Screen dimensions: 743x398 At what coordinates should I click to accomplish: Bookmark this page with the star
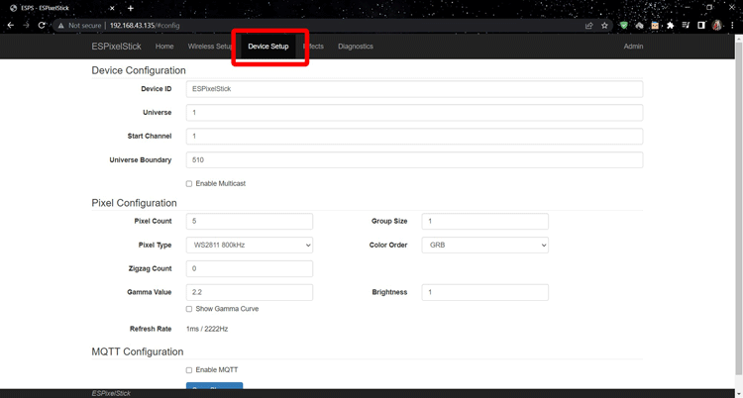[x=604, y=26]
